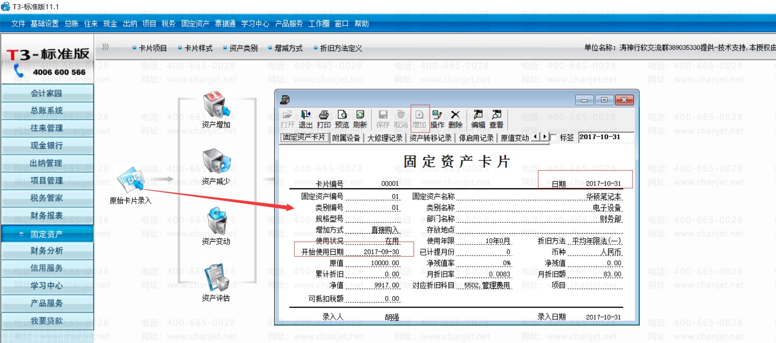Toggle the 标签 checkbox
Image resolution: width=776 pixels, height=343 pixels.
pyautogui.click(x=553, y=137)
